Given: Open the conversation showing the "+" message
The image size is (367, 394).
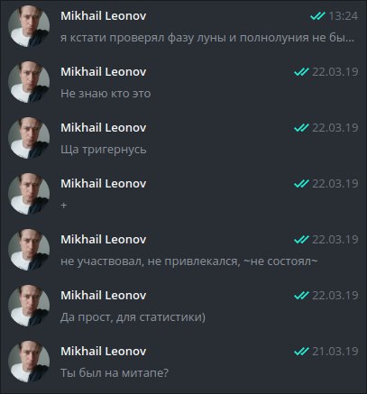Looking at the screenshot, I should 183,194.
